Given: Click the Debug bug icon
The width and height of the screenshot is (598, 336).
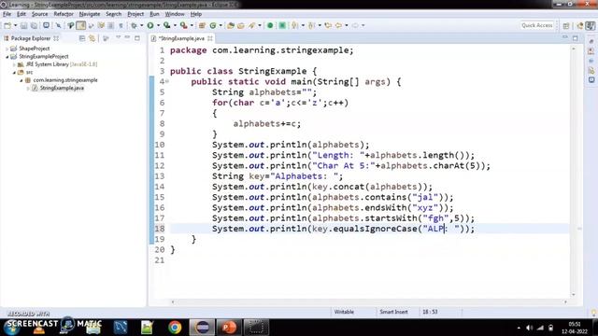Looking at the screenshot, I should pyautogui.click(x=134, y=25).
